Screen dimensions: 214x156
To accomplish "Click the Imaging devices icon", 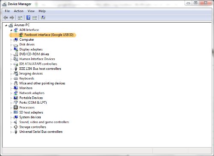I will point(16,73).
